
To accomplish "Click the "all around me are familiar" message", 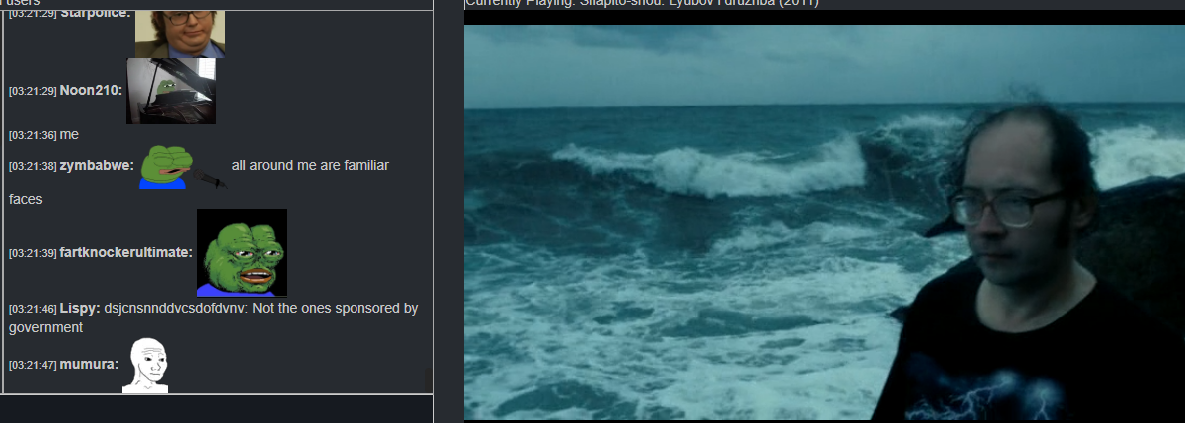I will (310, 165).
